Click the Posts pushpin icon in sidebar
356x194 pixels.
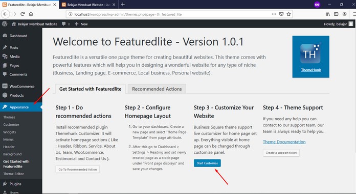5,47
